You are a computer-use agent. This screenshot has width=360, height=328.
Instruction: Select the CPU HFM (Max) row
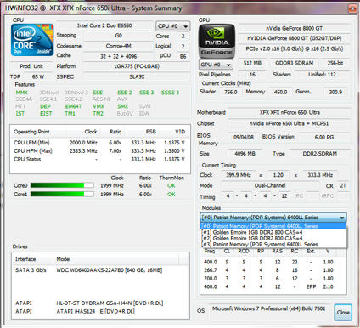click(99, 150)
